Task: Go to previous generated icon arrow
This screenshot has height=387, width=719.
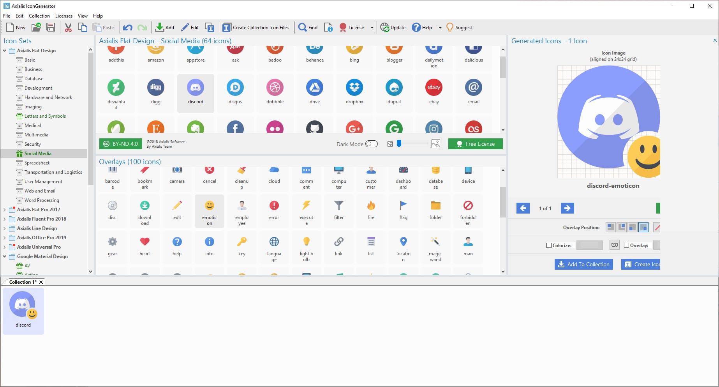Action: [523, 208]
